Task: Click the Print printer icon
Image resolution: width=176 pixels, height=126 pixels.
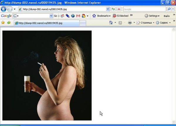Action: (x=130, y=23)
